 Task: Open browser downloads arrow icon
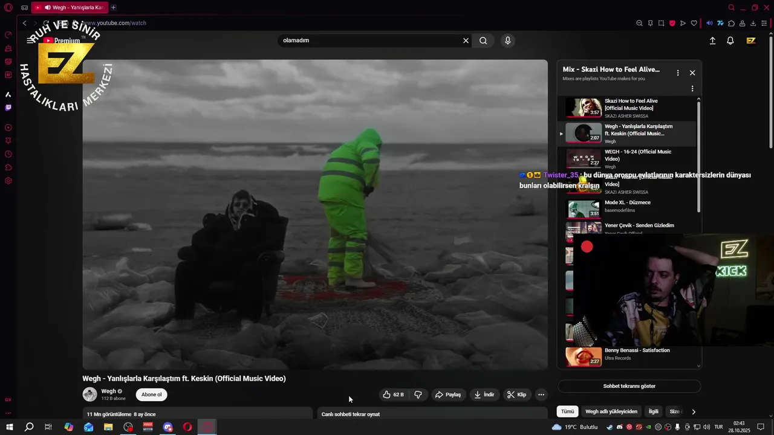point(753,23)
